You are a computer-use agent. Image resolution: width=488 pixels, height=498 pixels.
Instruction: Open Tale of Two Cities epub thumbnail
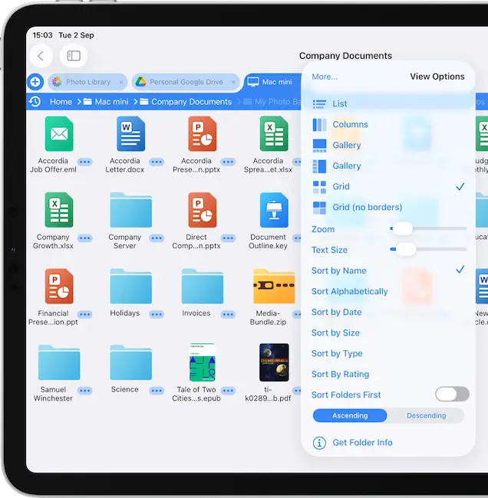(x=202, y=362)
